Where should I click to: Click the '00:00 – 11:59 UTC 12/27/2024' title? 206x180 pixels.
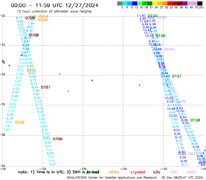(55, 5)
